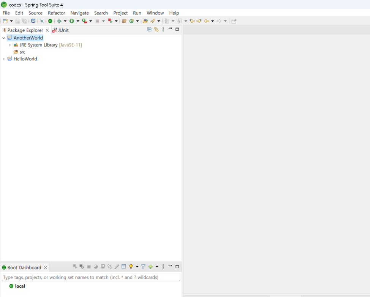Select JRE System Library [JavaSE-11]

pos(51,45)
